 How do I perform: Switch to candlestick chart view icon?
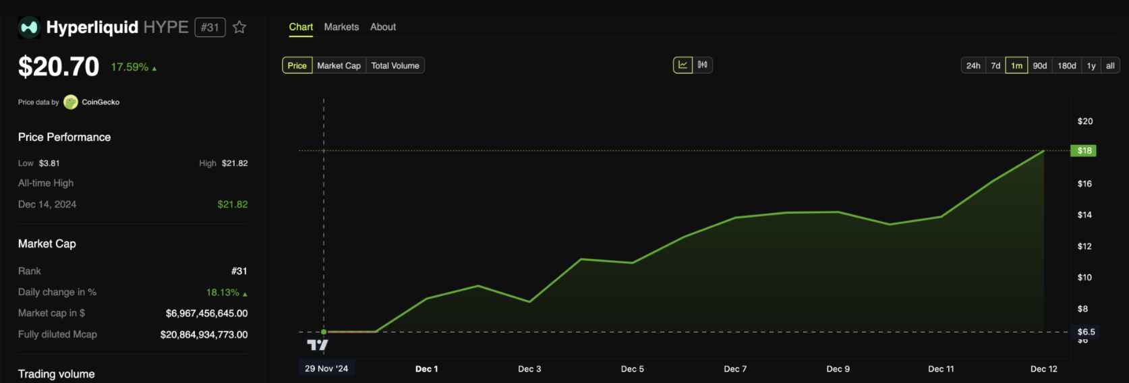703,65
